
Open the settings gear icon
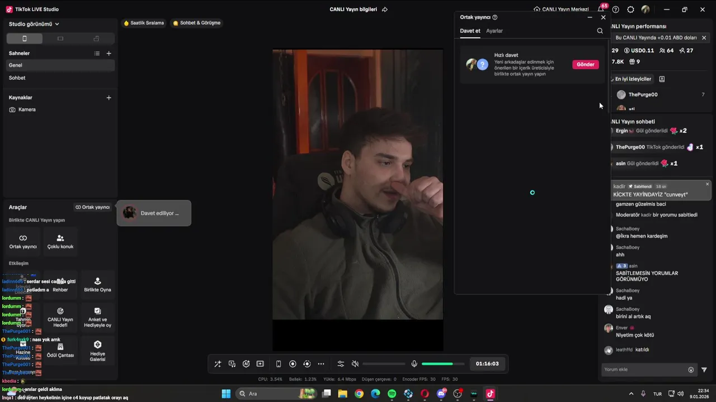point(630,9)
